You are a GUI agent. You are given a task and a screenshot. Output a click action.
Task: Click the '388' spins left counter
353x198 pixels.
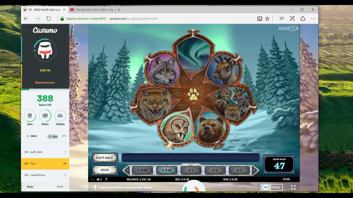pos(45,98)
